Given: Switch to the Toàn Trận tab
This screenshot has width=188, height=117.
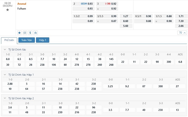Looking at the screenshot, I should [x=26, y=40].
